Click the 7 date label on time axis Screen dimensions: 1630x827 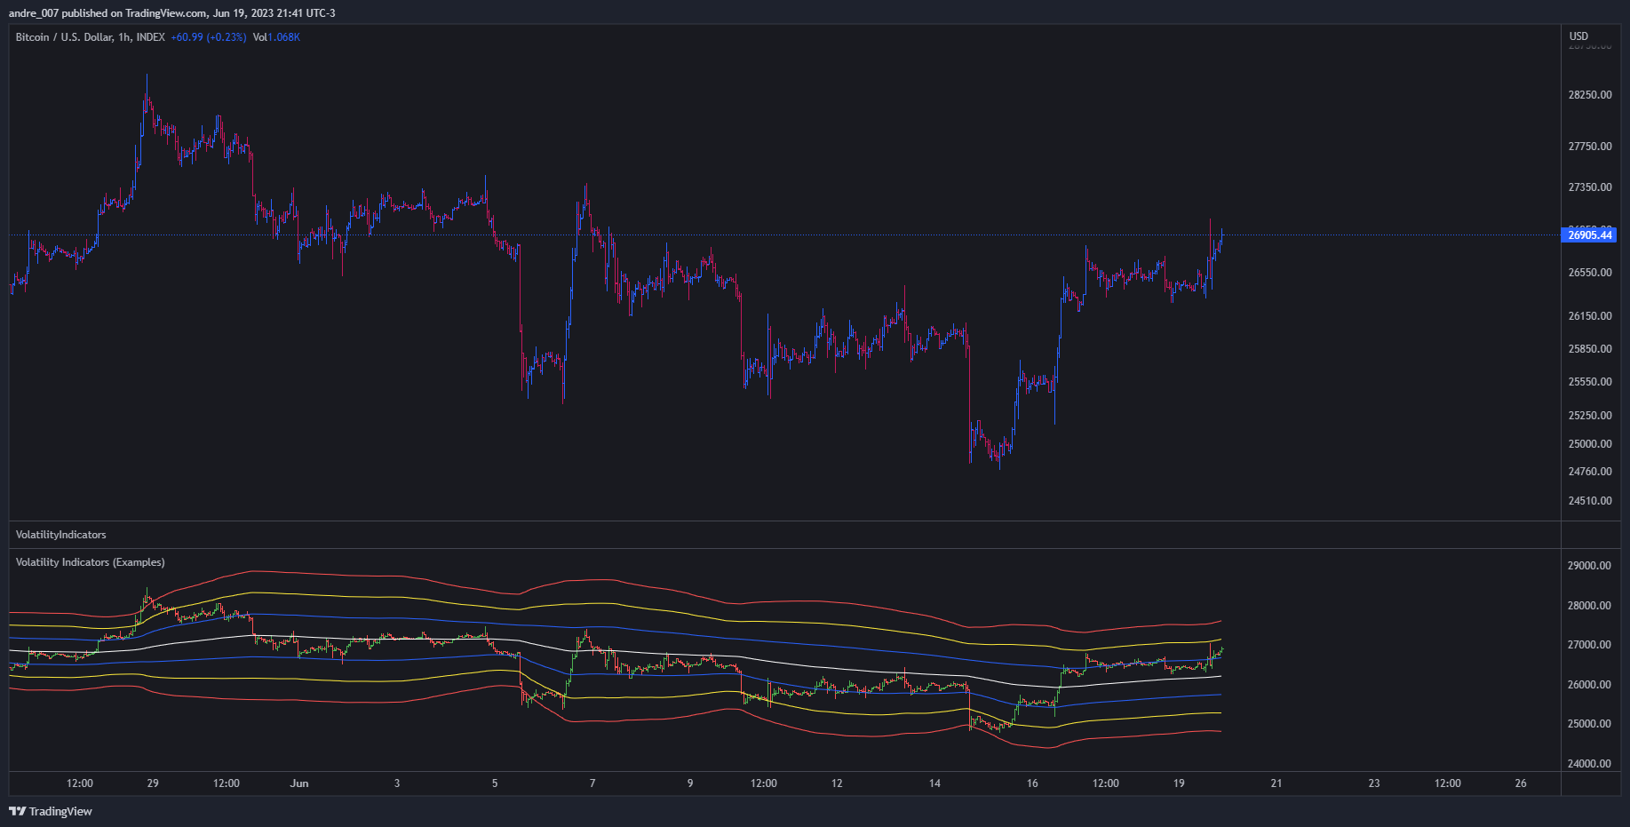point(592,783)
